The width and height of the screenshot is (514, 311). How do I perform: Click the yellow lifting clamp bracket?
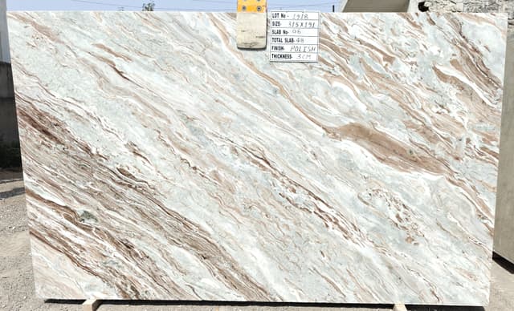(x=251, y=6)
